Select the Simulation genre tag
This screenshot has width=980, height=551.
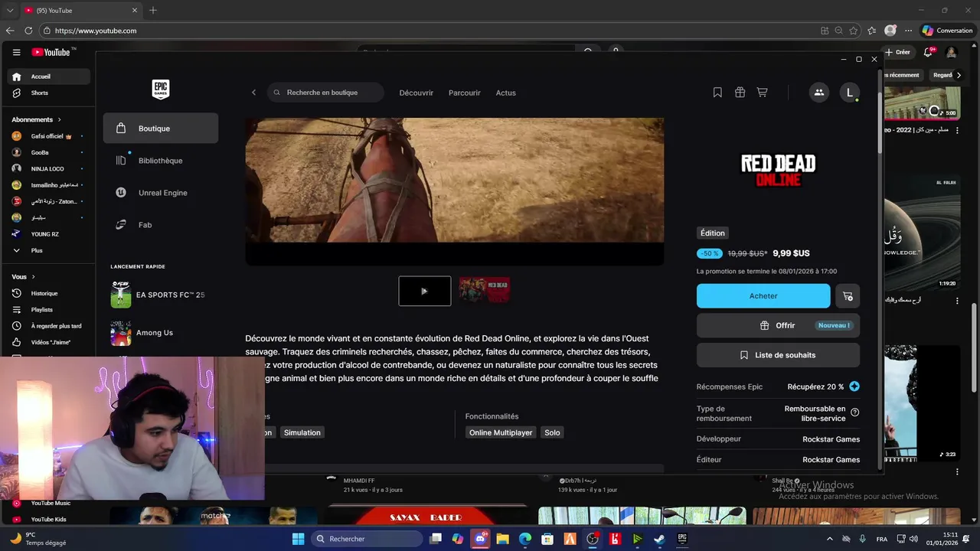pos(302,432)
